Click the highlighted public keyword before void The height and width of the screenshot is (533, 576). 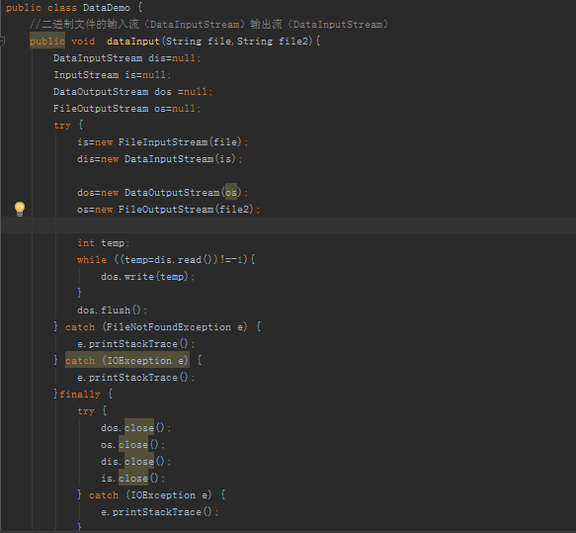(47, 42)
